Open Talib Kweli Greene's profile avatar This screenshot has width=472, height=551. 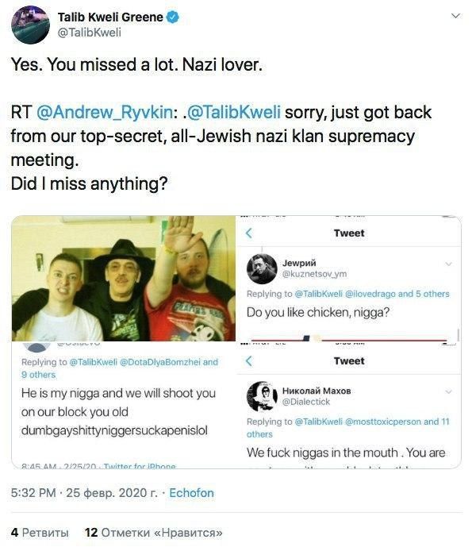point(30,25)
